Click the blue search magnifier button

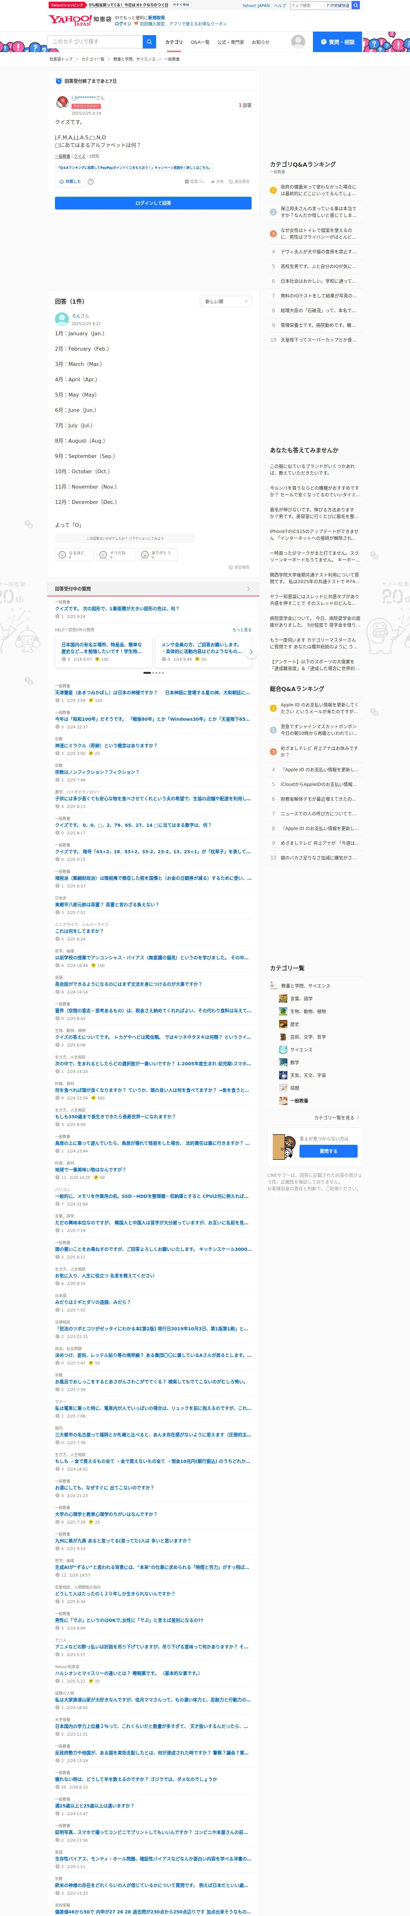149,42
